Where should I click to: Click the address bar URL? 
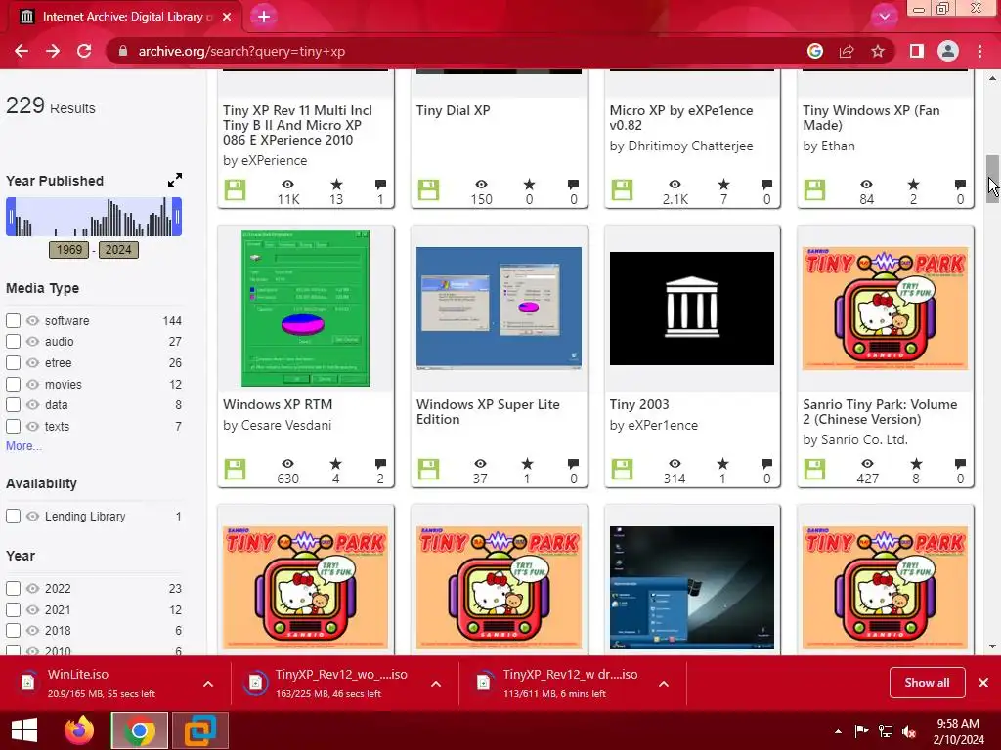241,51
